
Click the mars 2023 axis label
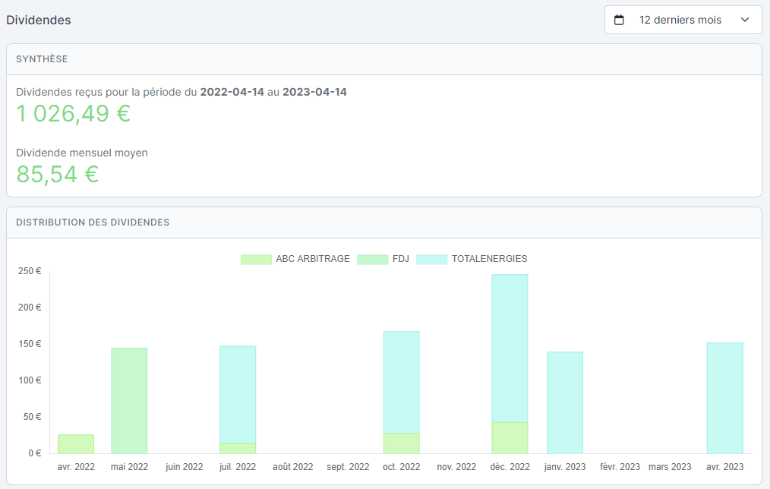click(x=670, y=467)
